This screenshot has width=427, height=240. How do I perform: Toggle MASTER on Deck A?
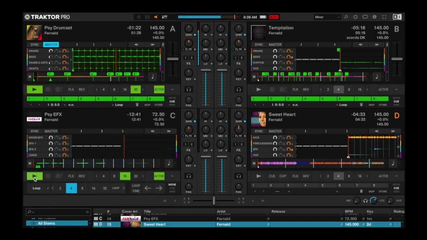51,44
